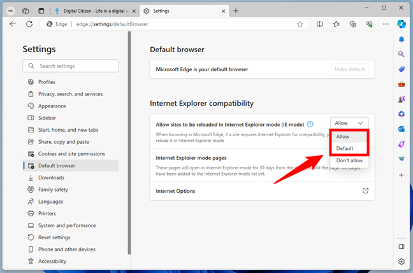Close the Digital Citizen tab
This screenshot has width=413, height=273.
click(x=134, y=11)
